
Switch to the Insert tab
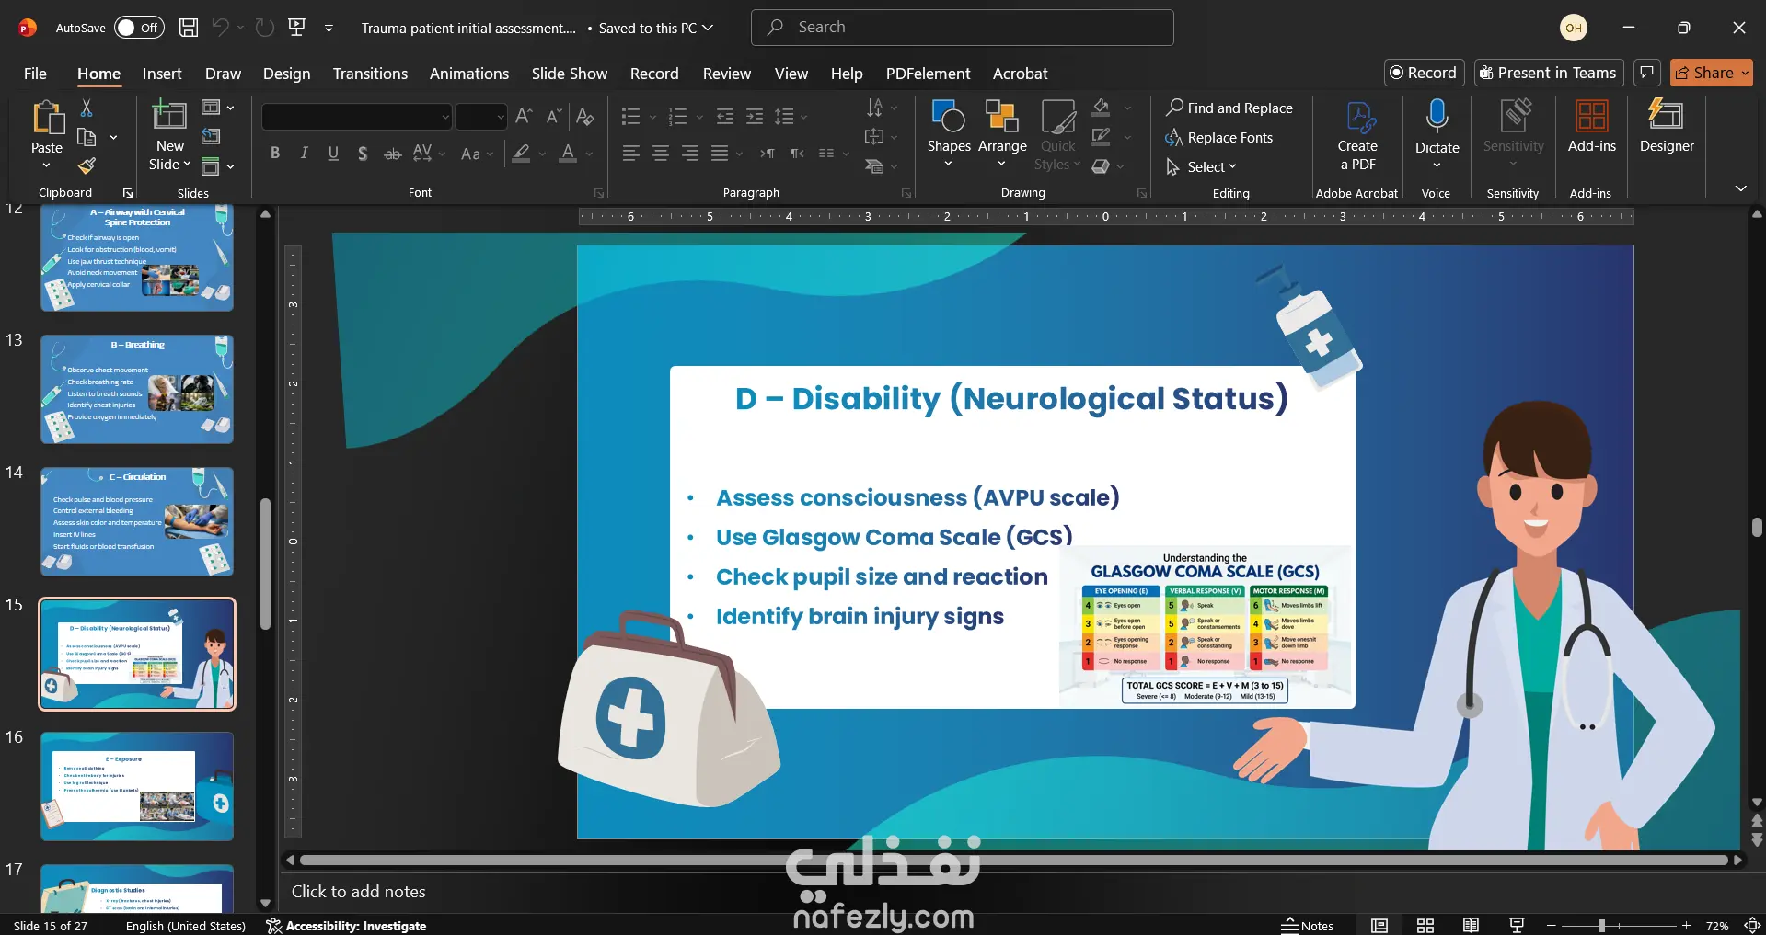(x=162, y=74)
